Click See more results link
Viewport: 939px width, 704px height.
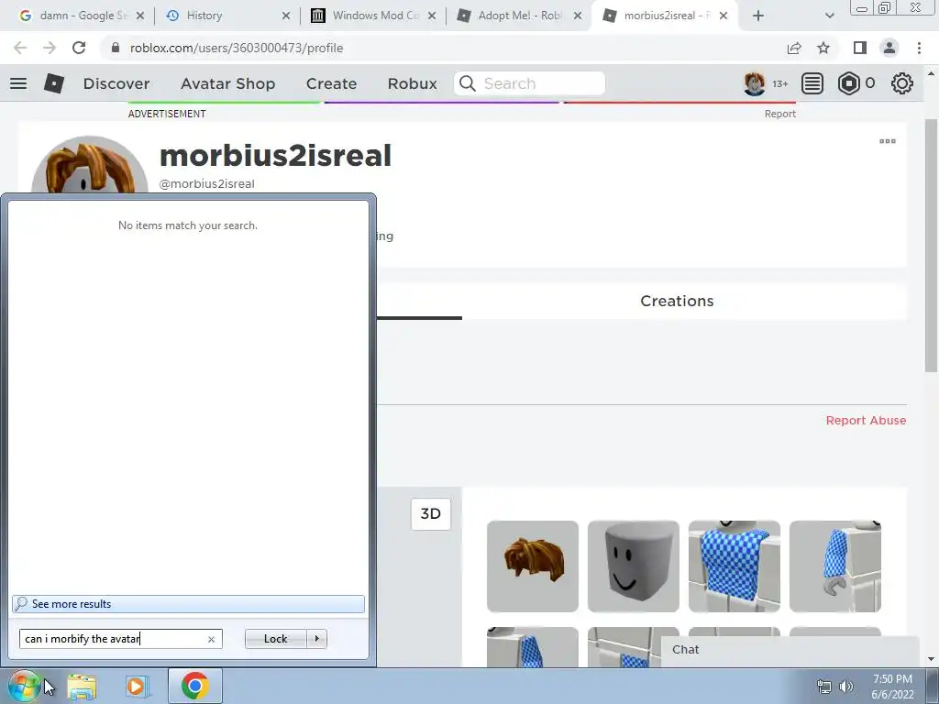(188, 604)
